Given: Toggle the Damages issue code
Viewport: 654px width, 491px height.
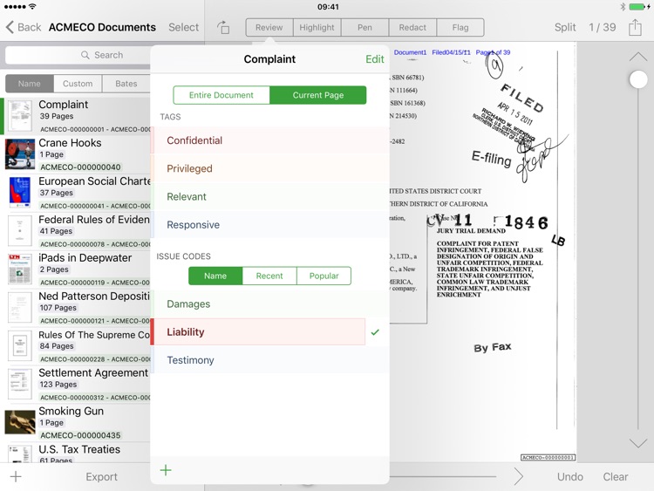Looking at the screenshot, I should (x=269, y=303).
